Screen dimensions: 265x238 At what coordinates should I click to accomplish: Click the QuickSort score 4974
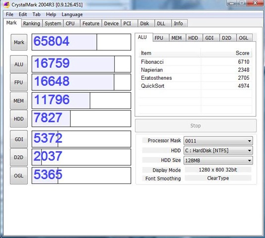click(x=244, y=86)
